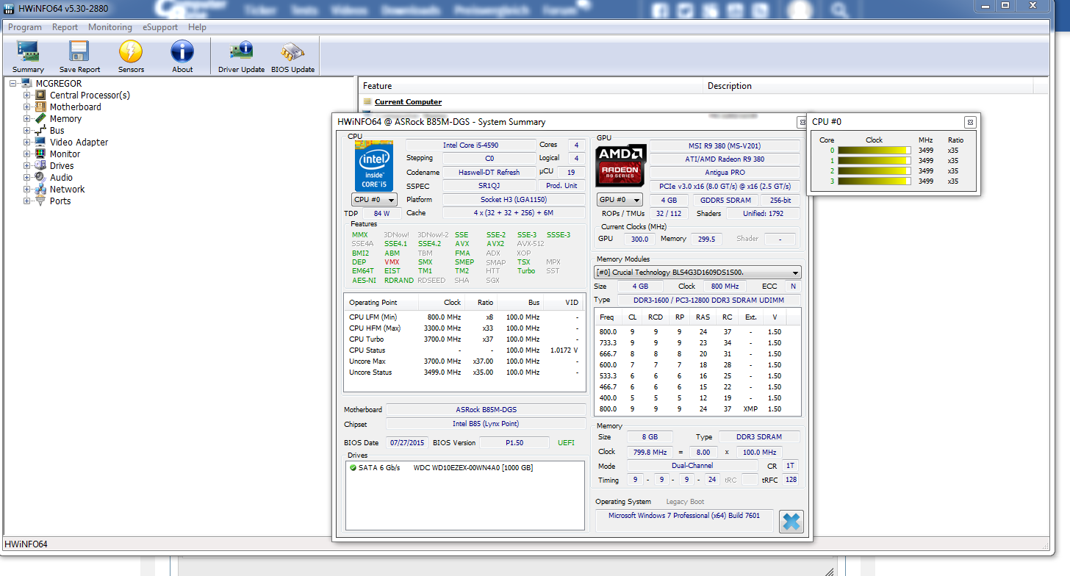Click the Audio speaker icon in tree
This screenshot has width=1070, height=576.
coord(40,177)
